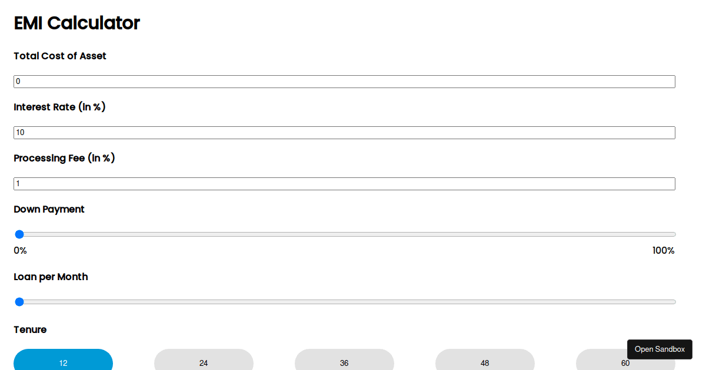Click the Loan per Month slider handle

(x=19, y=301)
